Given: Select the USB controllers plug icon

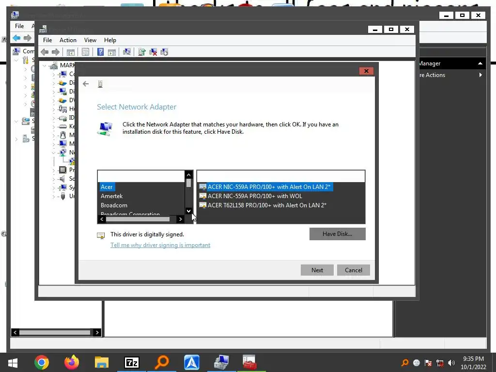Looking at the screenshot, I should tap(62, 196).
